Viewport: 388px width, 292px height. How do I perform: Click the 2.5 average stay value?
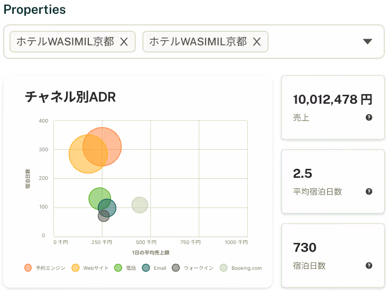coord(302,174)
